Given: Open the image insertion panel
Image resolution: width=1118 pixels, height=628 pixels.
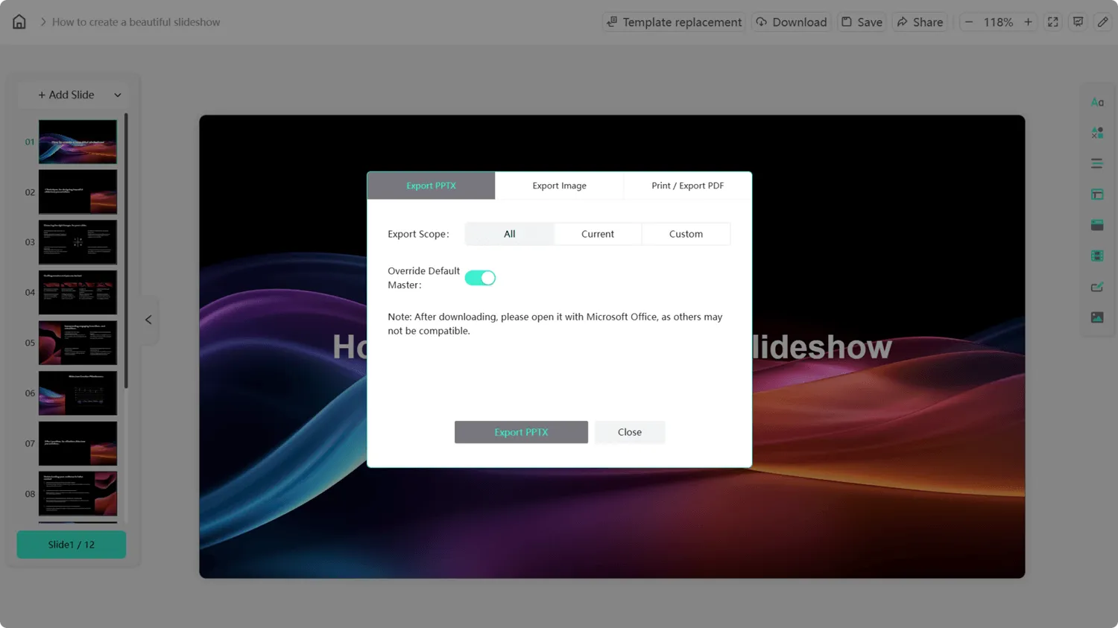Looking at the screenshot, I should click(x=1096, y=317).
